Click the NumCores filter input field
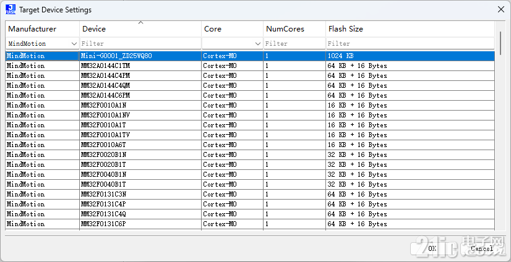Viewport: 511px width, 262px height. [x=294, y=44]
